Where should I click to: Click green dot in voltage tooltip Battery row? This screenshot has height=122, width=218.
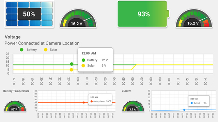click(83, 60)
